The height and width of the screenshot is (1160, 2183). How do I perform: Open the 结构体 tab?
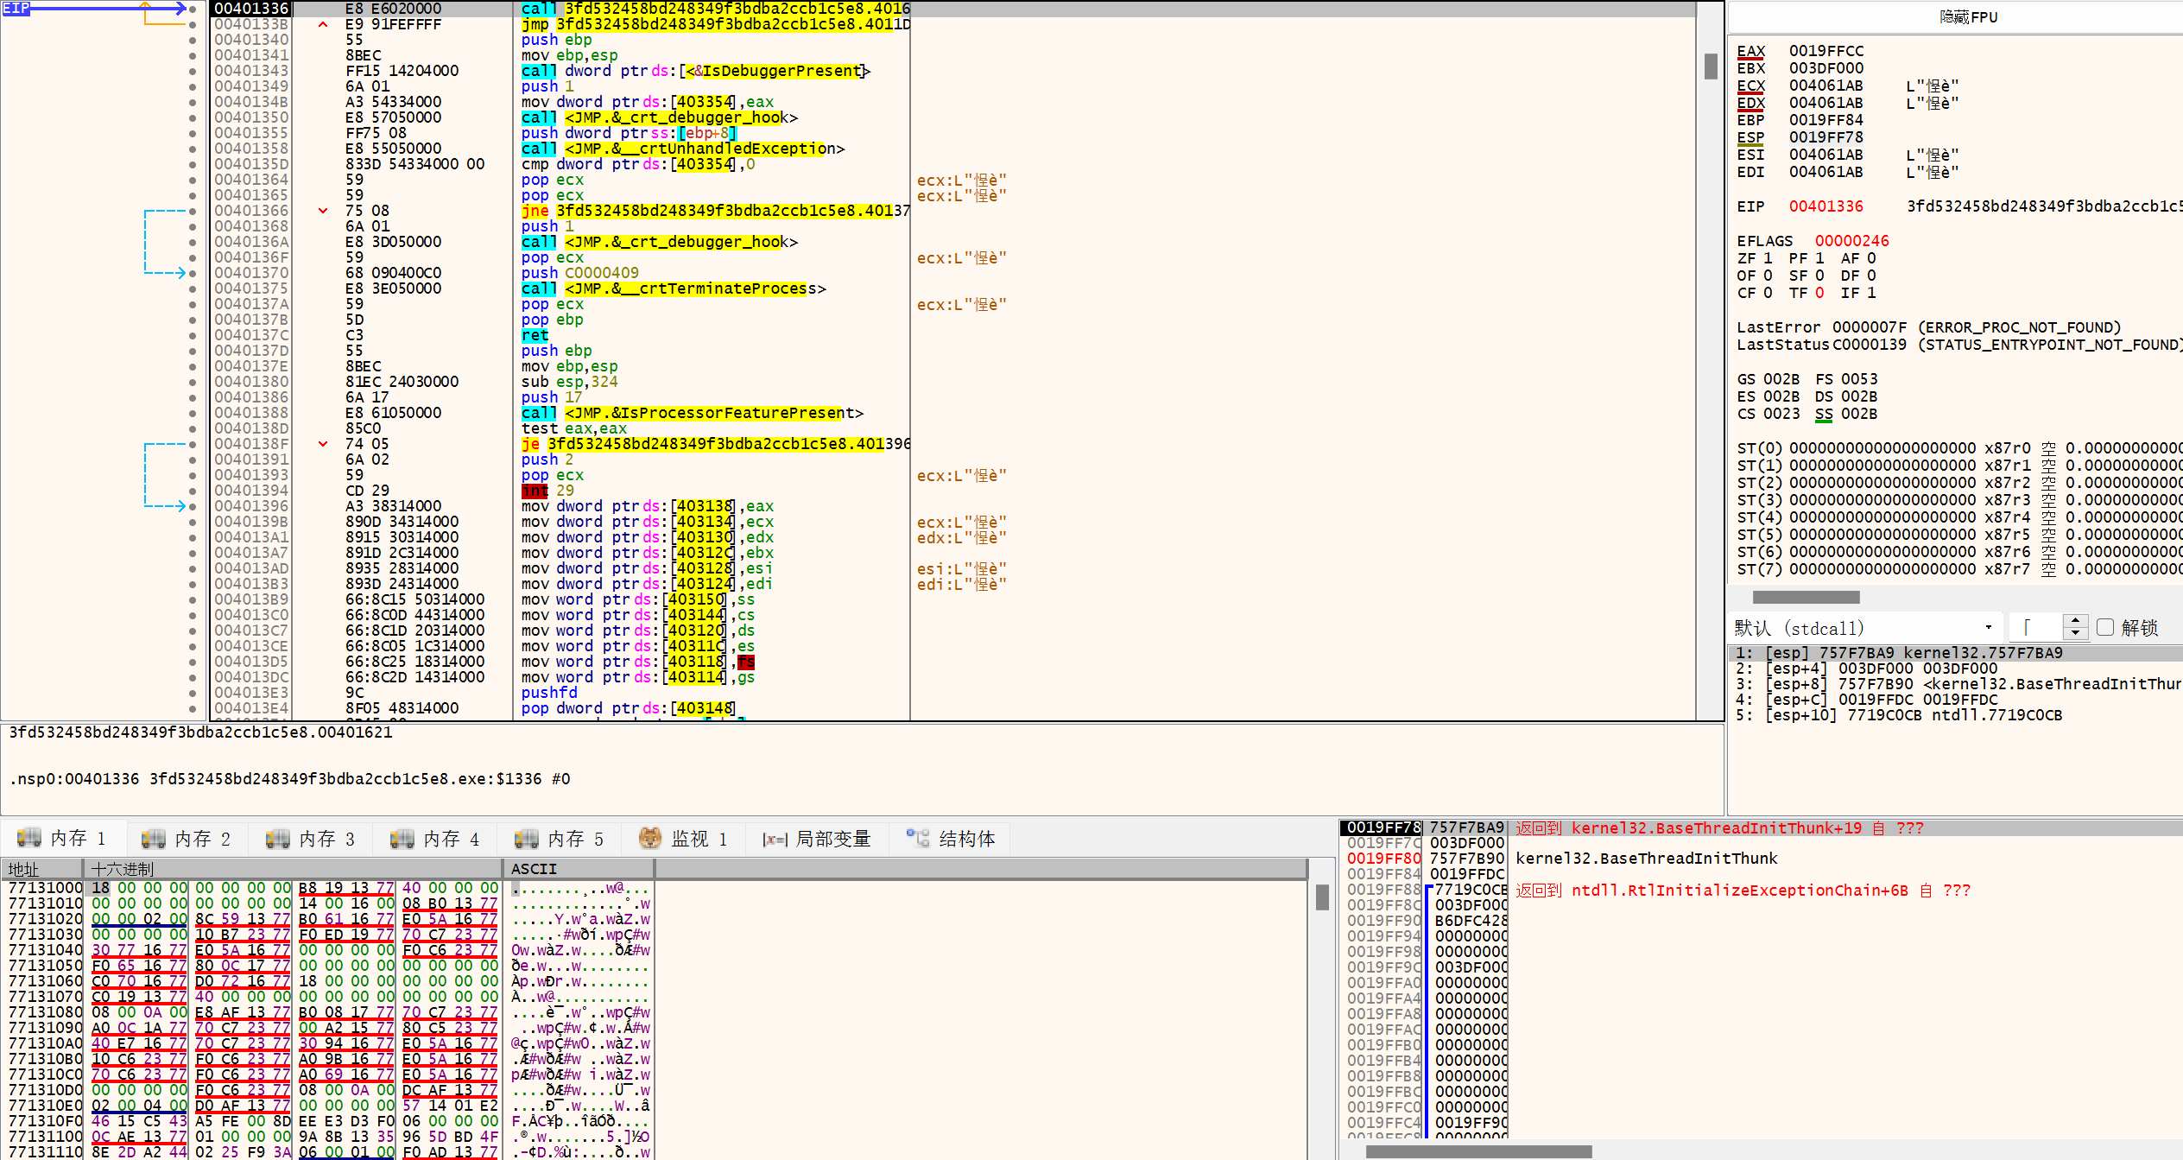tap(951, 838)
